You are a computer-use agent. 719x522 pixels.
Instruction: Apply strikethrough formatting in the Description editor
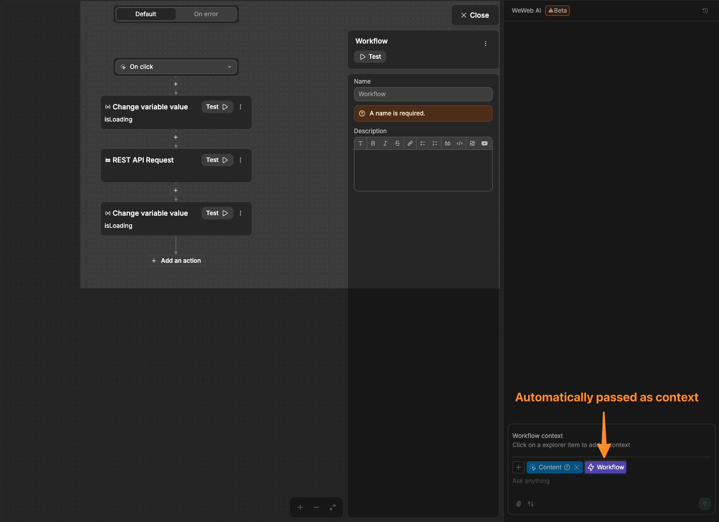coord(397,143)
